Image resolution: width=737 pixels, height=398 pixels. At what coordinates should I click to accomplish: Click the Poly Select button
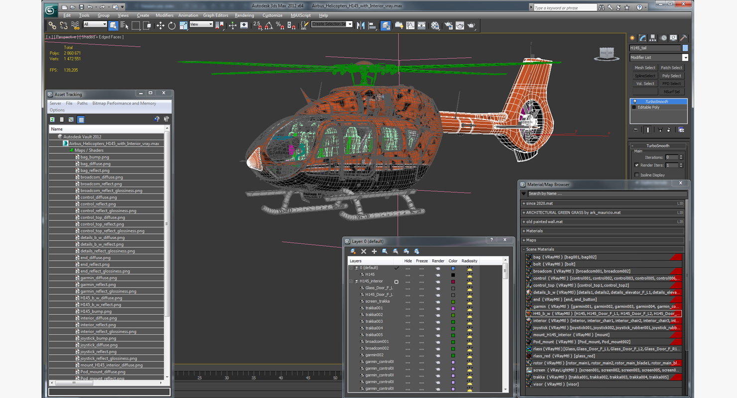[672, 76]
